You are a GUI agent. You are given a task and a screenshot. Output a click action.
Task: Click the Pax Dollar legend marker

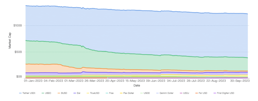[x=121, y=93]
